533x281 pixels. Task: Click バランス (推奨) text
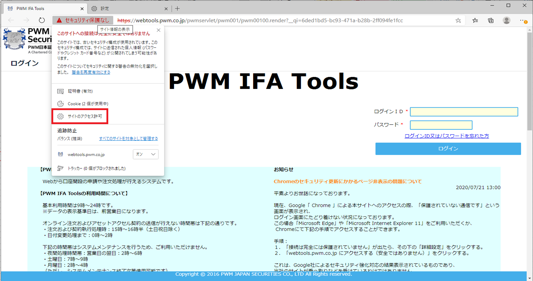point(70,139)
